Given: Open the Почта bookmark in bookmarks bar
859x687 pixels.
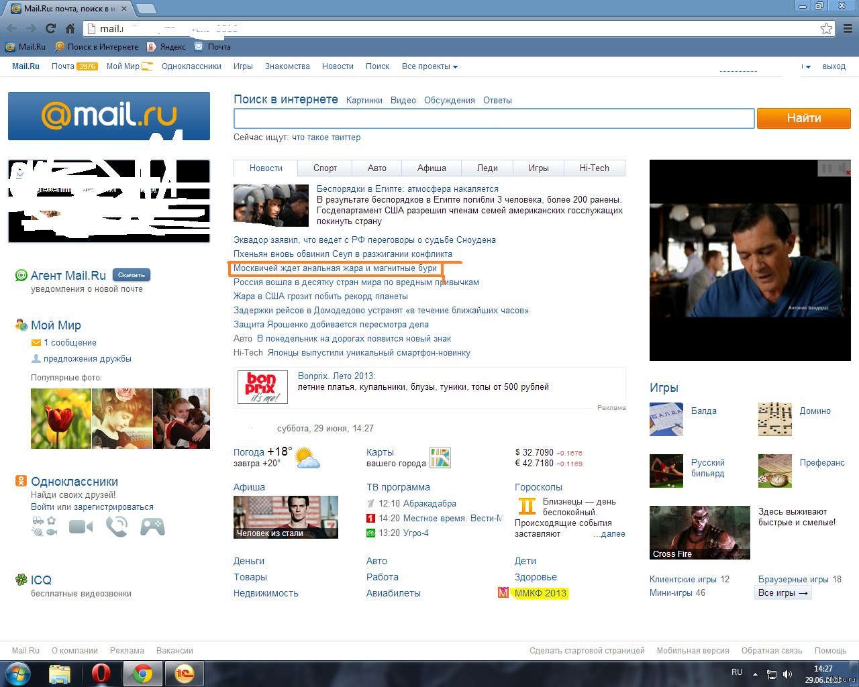Looking at the screenshot, I should [212, 47].
